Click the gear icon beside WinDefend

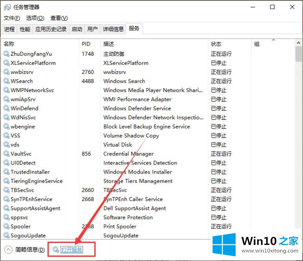point(6,108)
